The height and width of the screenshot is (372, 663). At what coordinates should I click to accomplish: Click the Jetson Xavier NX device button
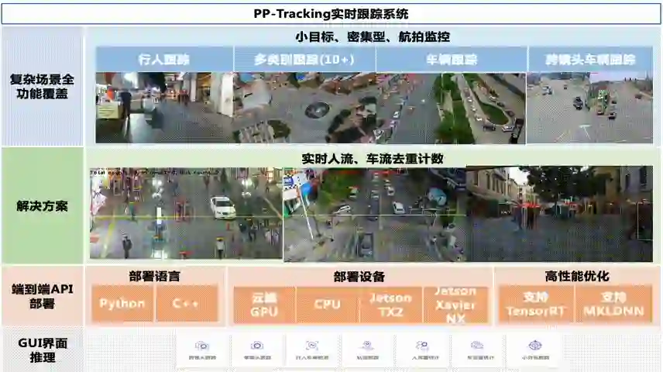point(455,305)
